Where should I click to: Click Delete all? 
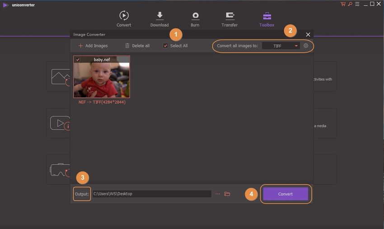click(137, 46)
